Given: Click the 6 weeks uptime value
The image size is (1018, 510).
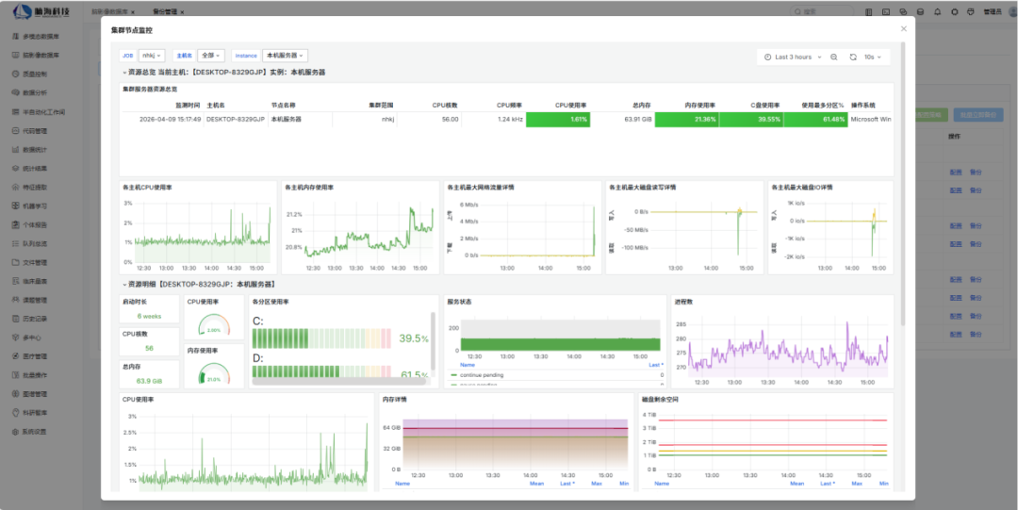Looking at the screenshot, I should pos(149,317).
